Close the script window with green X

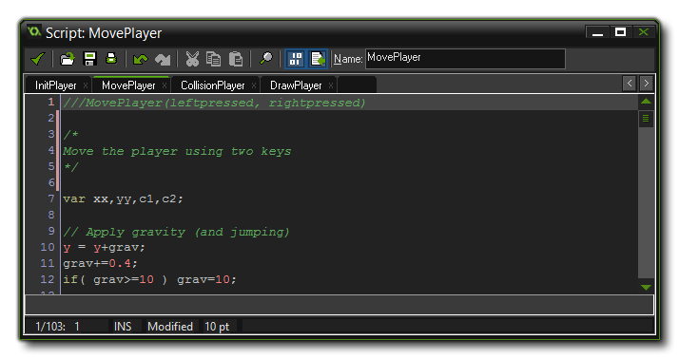644,32
